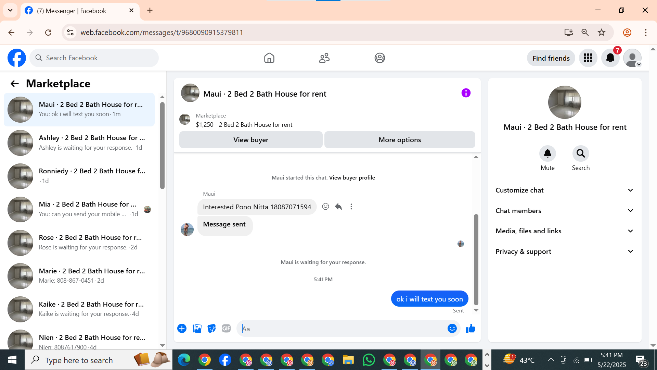Send a thumbs-up like
The image size is (657, 370).
point(471,329)
